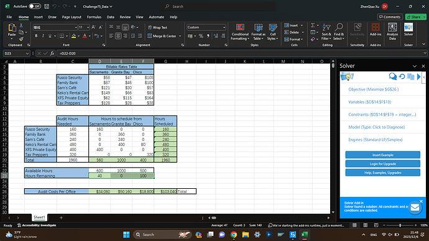Apply Conditional Formatting from Styles group

click(240, 32)
